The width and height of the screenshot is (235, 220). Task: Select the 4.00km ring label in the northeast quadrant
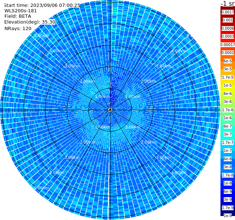[179, 51]
